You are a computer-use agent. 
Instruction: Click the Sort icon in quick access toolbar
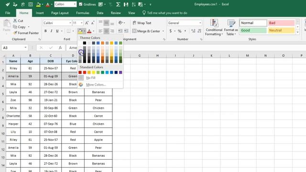(x=133, y=4)
